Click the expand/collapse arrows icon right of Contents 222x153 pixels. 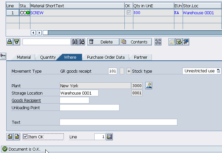(x=158, y=42)
